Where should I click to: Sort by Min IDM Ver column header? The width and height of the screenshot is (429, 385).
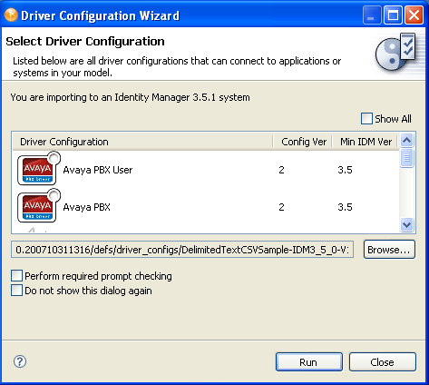click(366, 142)
